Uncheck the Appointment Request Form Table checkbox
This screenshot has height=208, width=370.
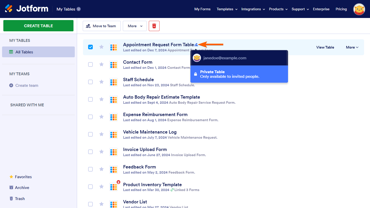point(90,47)
